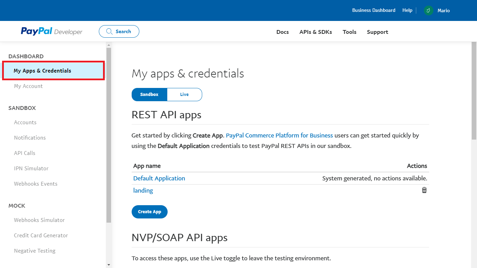Open the Docs menu
The width and height of the screenshot is (477, 268).
(x=282, y=32)
